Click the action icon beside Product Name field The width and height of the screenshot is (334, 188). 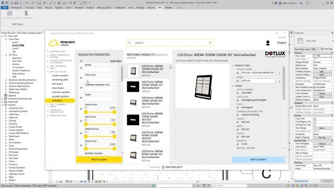pos(280,73)
